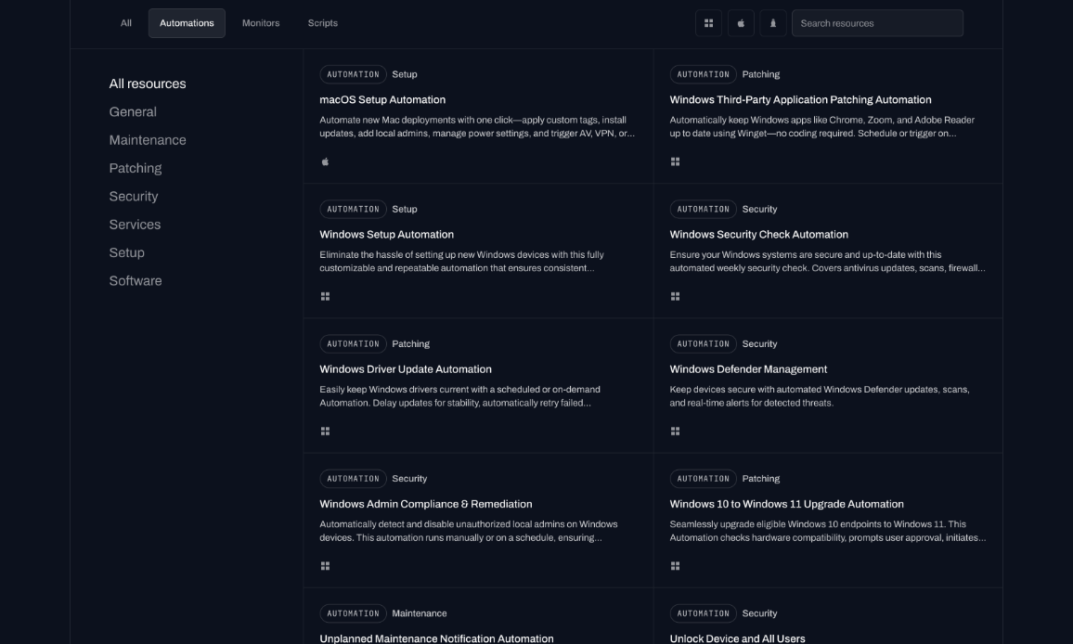This screenshot has height=644, width=1073.
Task: Click Apple icon on macOS Setup Automation card
Action: click(325, 161)
